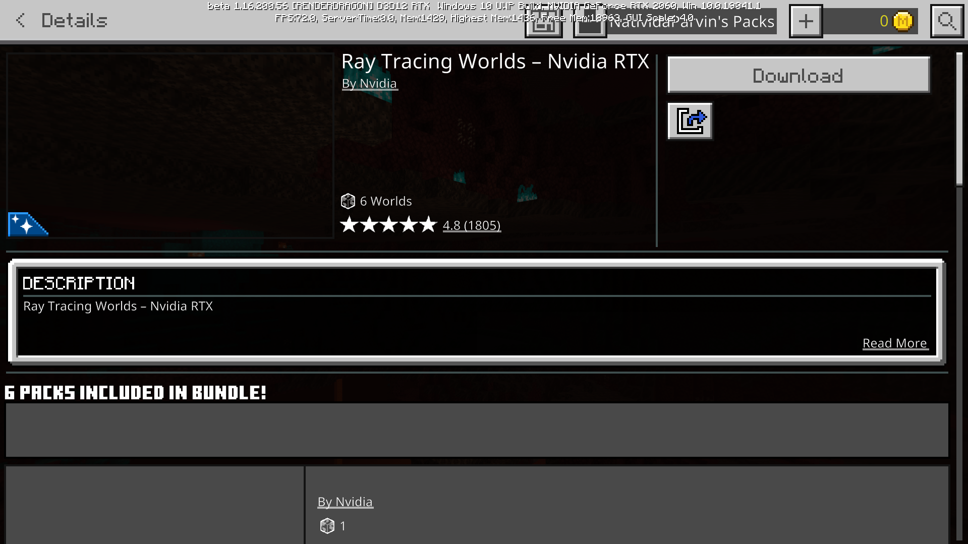Click the world count cube icon in bundle item
Viewport: 968px width, 544px height.
coord(327,526)
